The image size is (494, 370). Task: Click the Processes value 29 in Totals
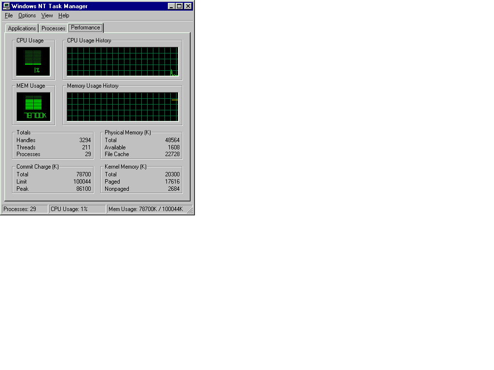pyautogui.click(x=88, y=154)
